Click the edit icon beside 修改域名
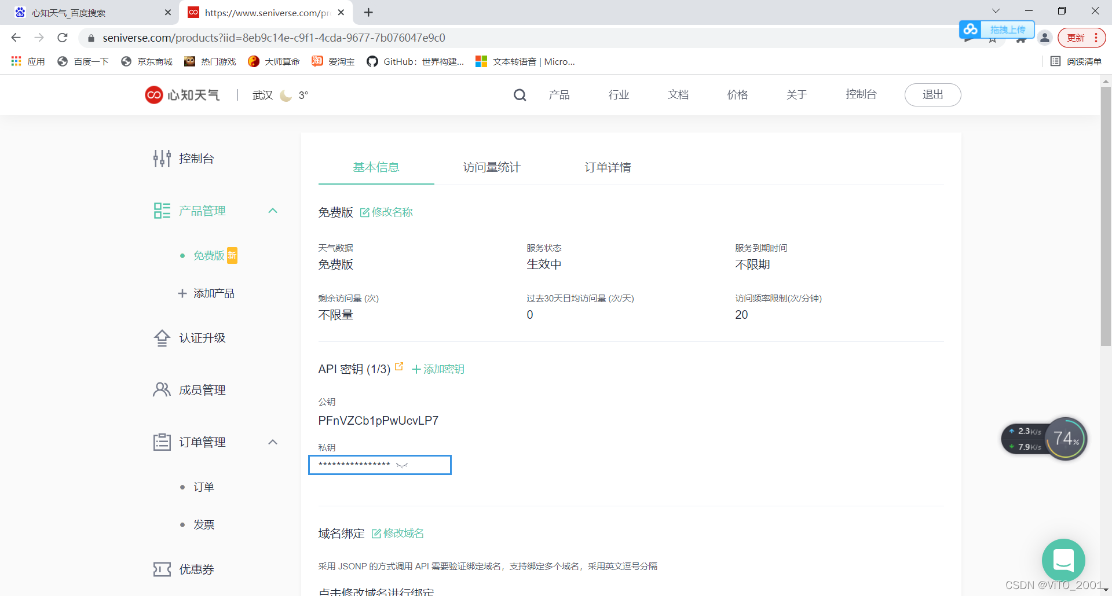The image size is (1112, 596). [x=376, y=534]
